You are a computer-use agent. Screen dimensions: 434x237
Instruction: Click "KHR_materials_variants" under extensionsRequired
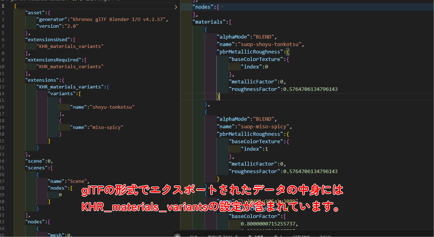(70, 67)
